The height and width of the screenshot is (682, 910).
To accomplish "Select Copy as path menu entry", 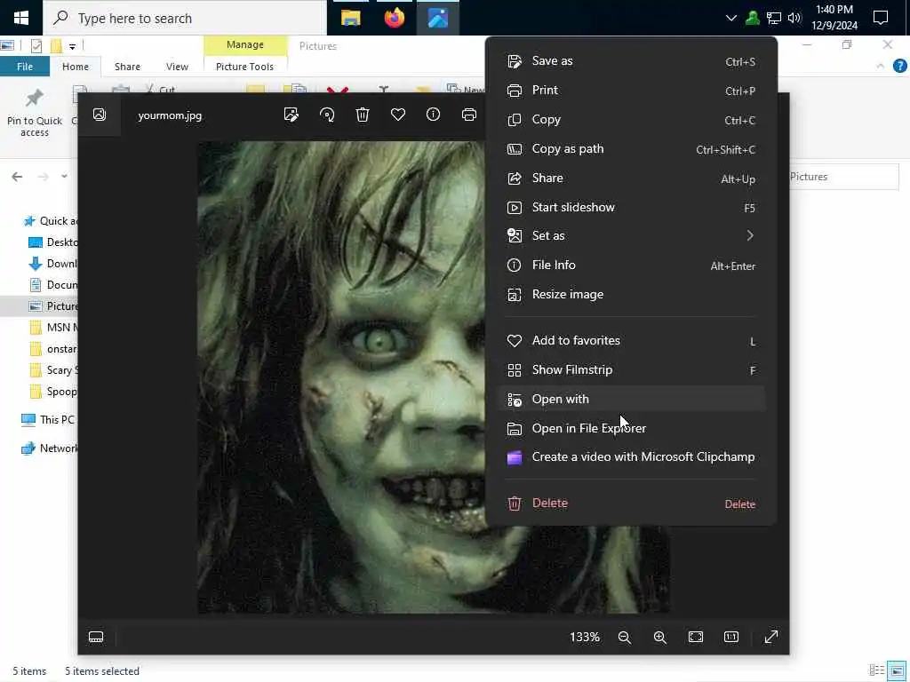I will [x=632, y=149].
